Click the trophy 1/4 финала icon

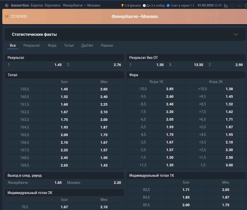pos(122,6)
